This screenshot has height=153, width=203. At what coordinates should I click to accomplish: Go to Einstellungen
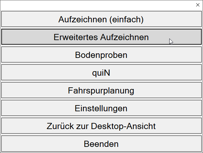pos(101,108)
